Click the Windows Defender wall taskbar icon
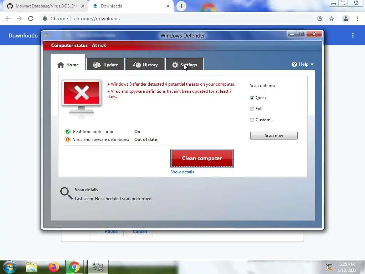365x274 pixels. tap(98, 267)
